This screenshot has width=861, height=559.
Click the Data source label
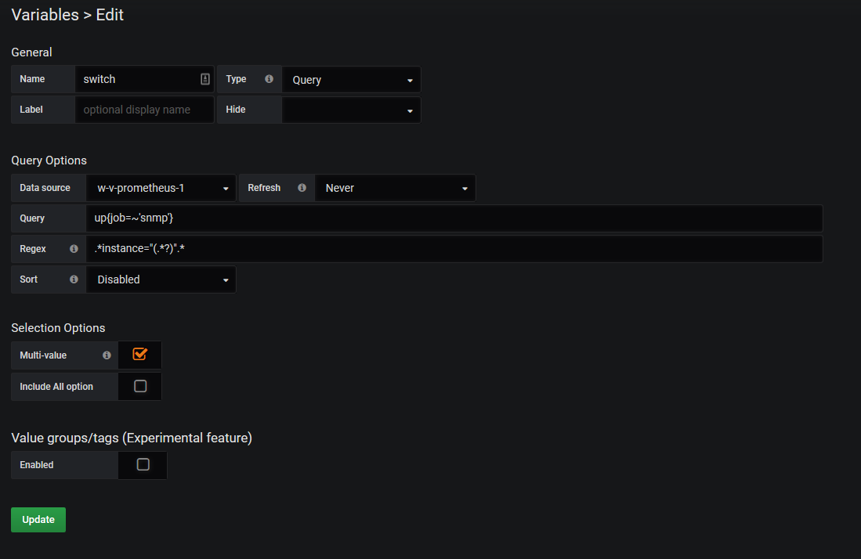45,188
